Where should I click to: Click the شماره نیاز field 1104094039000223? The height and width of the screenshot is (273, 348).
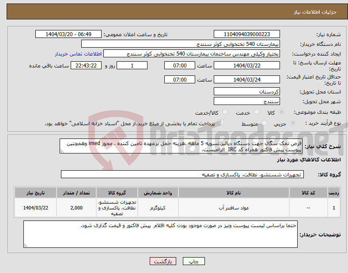coord(246,34)
